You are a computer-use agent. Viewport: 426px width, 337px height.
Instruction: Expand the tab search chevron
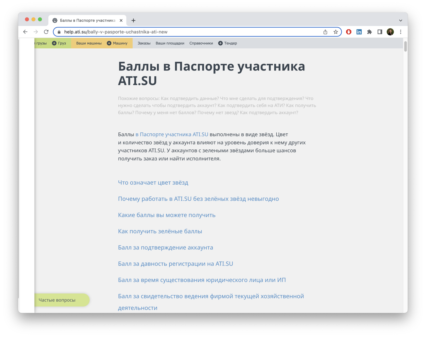(401, 21)
